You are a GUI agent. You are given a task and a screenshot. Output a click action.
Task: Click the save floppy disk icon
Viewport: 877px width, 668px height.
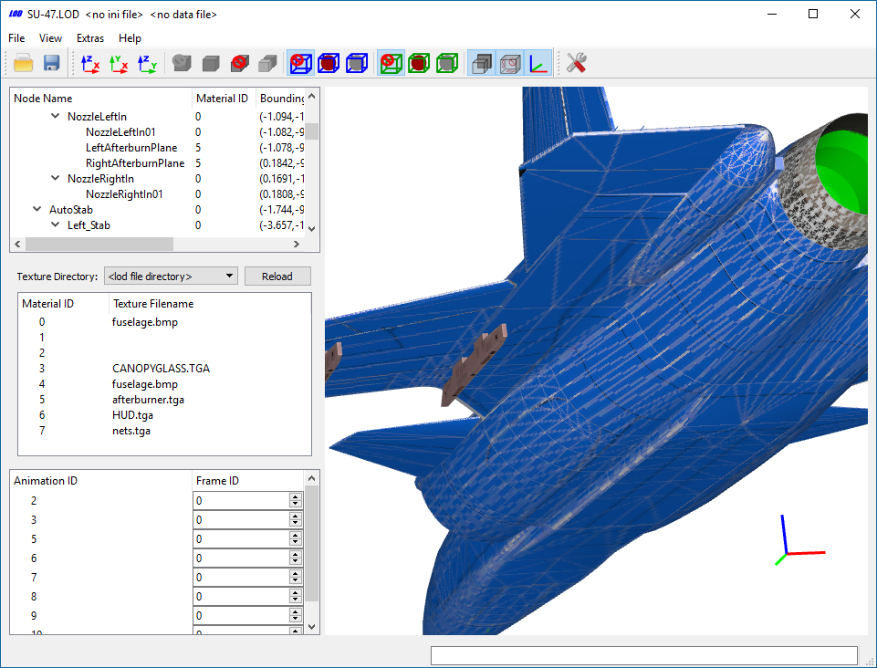pos(51,63)
